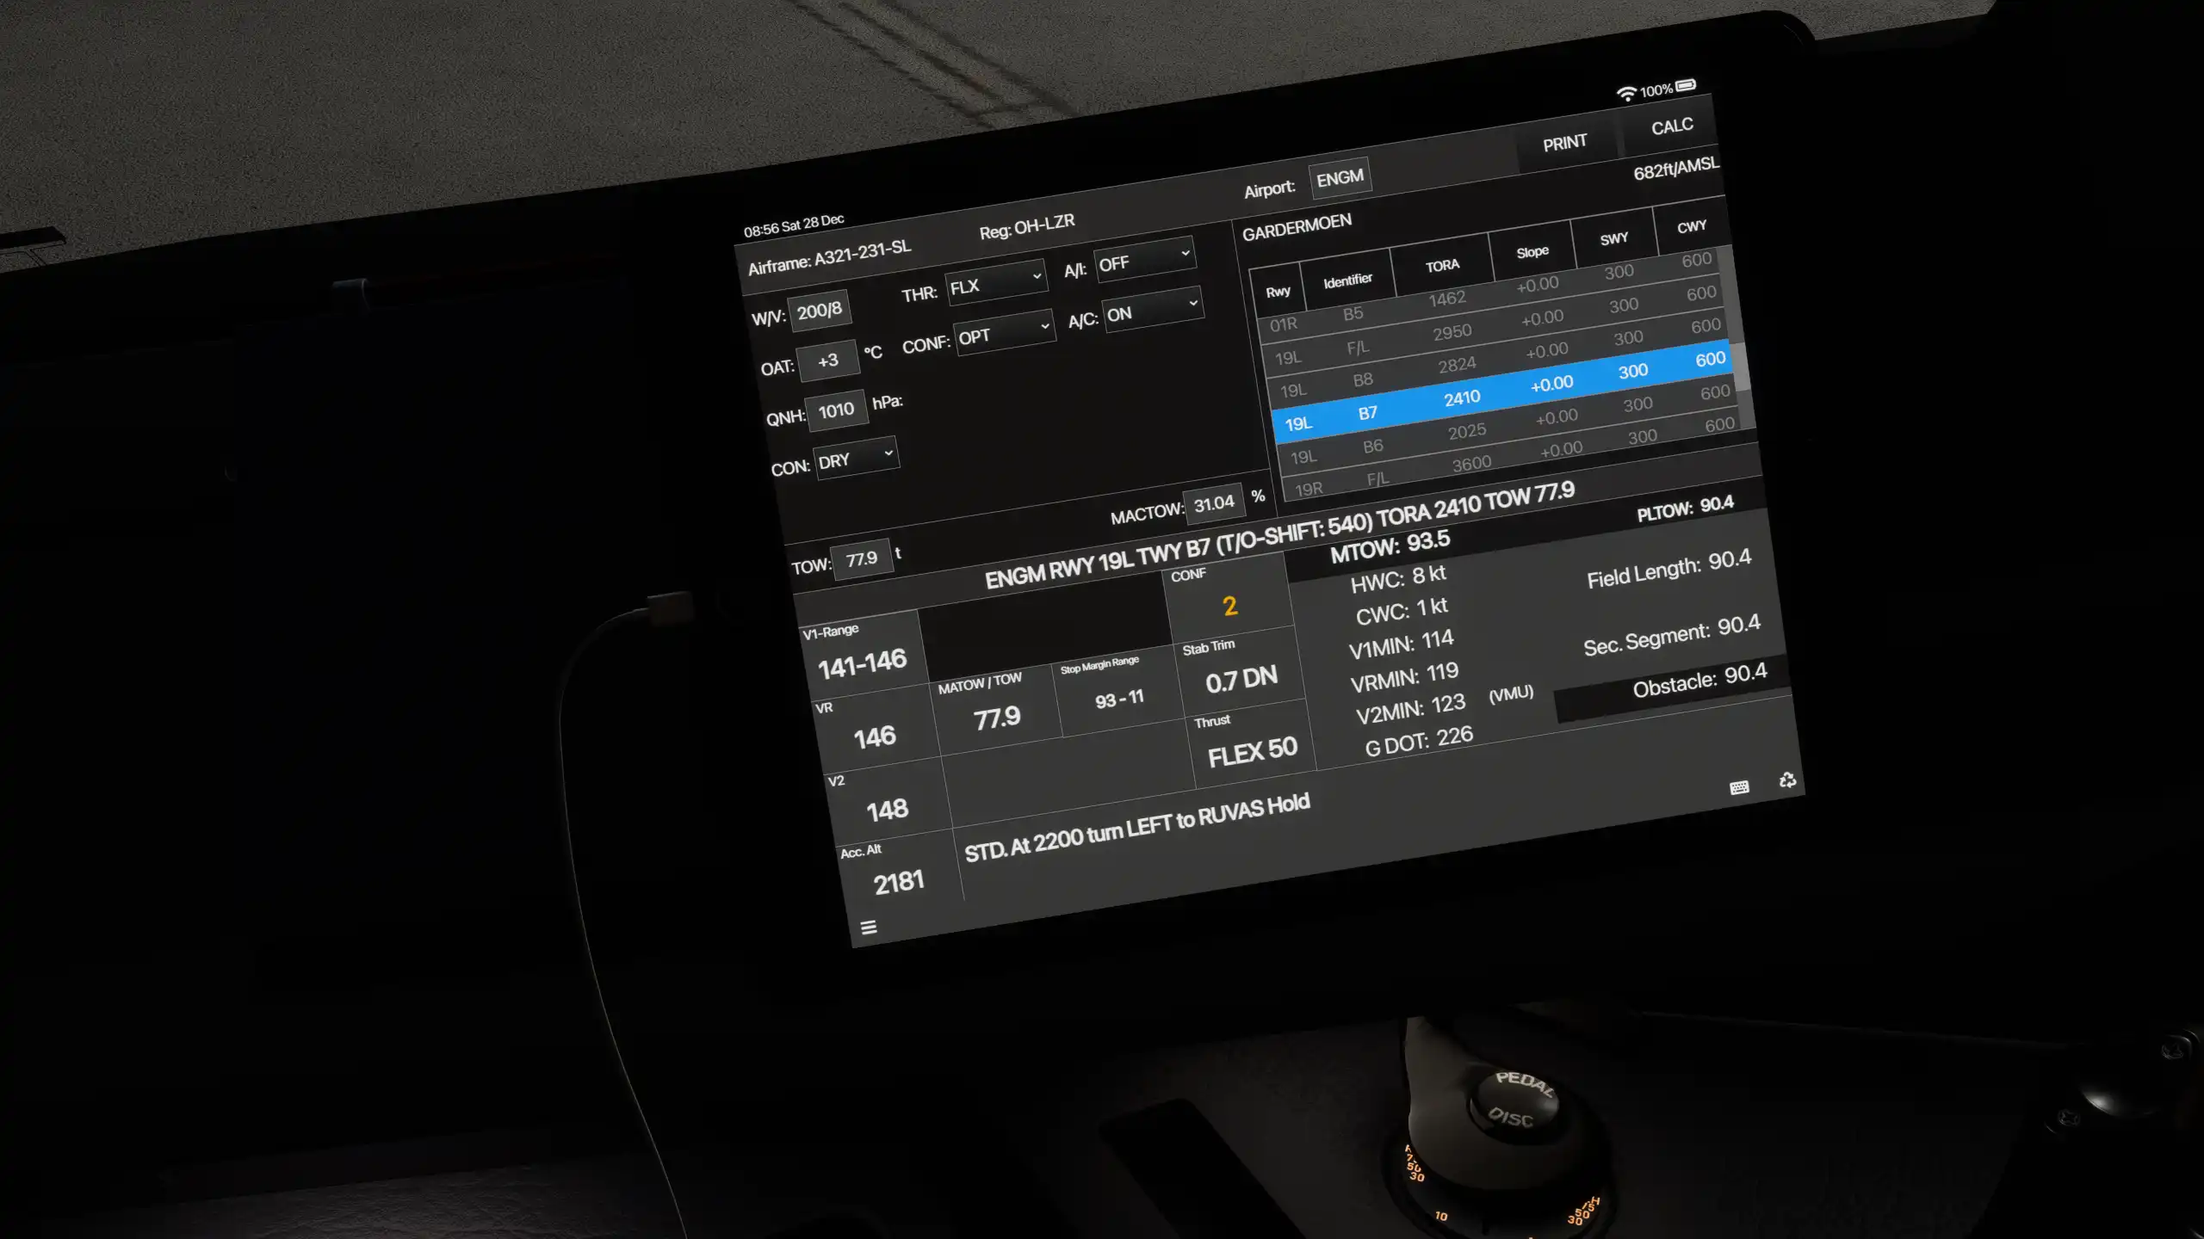Viewport: 2204px width, 1239px height.
Task: Tap the MTOW 93.5 value
Action: [1390, 545]
